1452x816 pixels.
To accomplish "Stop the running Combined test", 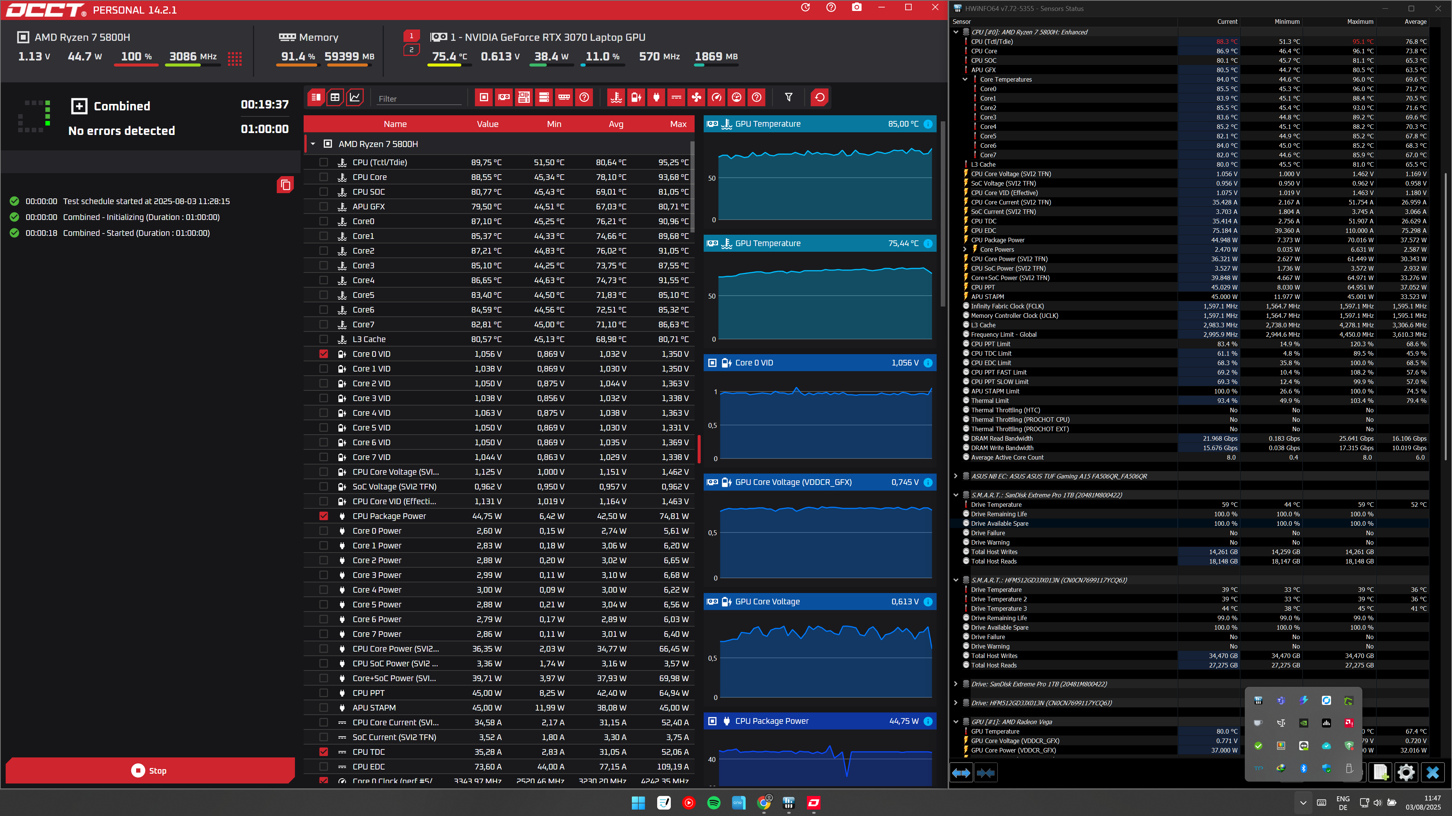I will 150,770.
